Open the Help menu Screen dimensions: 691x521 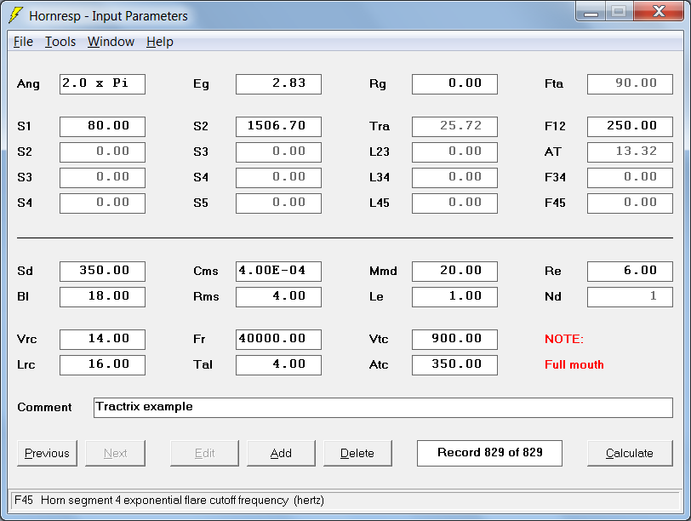pyautogui.click(x=159, y=42)
